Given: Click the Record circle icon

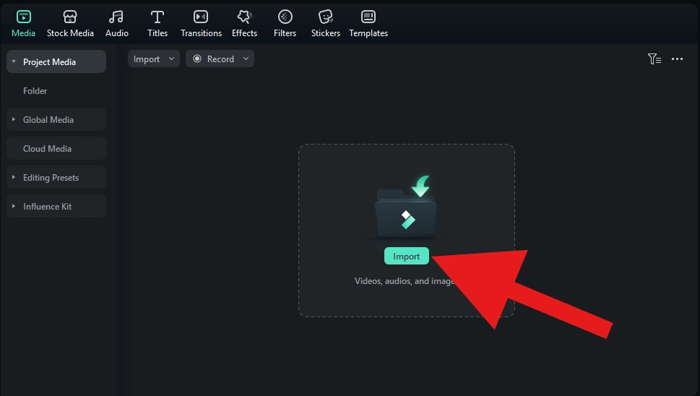Looking at the screenshot, I should pyautogui.click(x=197, y=59).
